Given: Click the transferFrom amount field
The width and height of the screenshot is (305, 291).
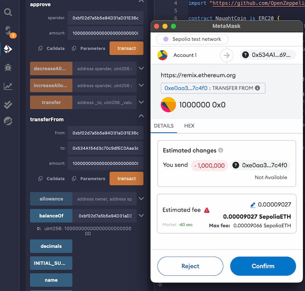Looking at the screenshot, I should coord(105,164).
